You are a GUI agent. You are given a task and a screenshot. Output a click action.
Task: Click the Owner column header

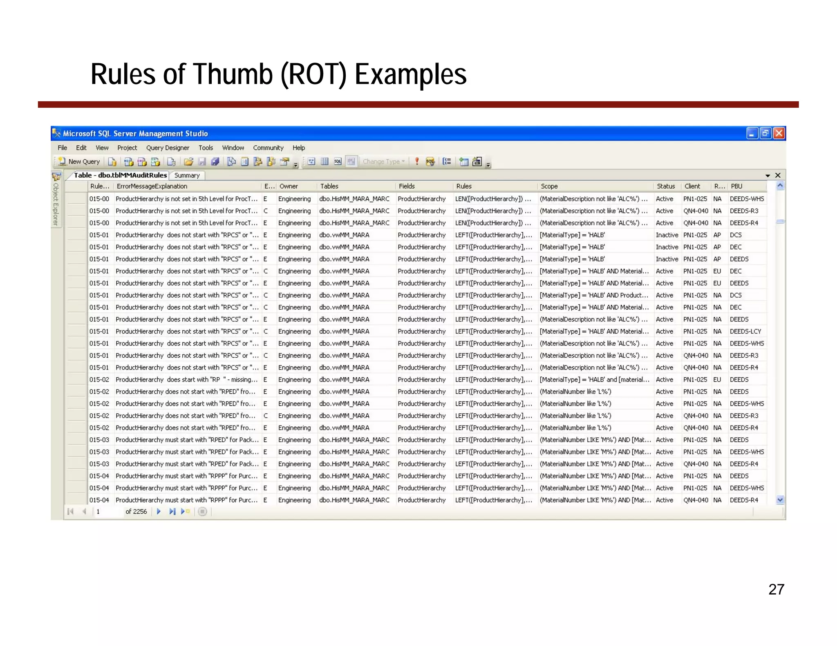tap(296, 186)
